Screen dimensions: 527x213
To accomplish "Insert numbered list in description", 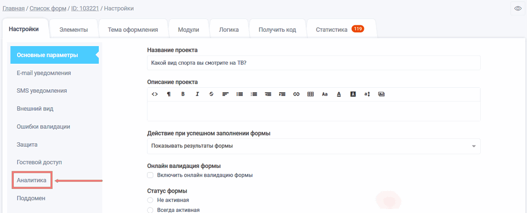I will (x=254, y=94).
